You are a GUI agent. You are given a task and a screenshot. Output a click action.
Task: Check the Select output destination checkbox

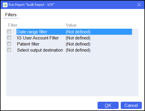tap(9, 50)
